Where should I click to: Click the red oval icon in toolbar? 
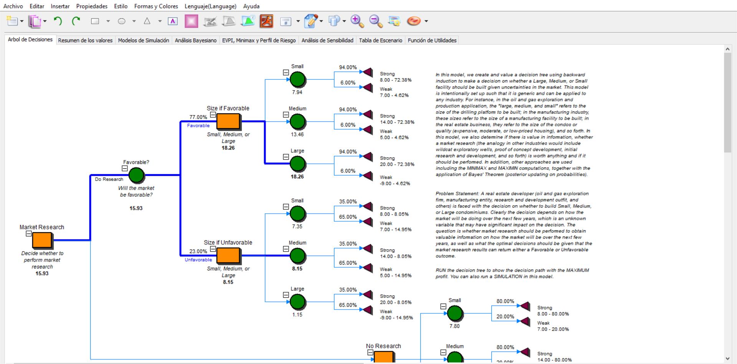[x=414, y=21]
